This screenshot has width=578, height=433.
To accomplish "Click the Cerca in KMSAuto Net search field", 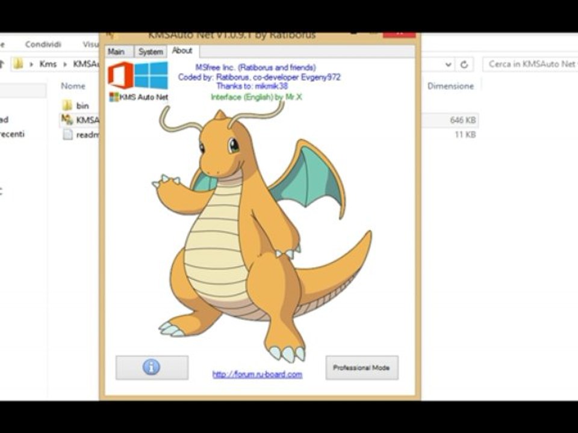I will coord(530,64).
